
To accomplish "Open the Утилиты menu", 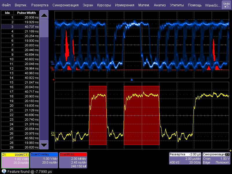I will (x=177, y=5).
